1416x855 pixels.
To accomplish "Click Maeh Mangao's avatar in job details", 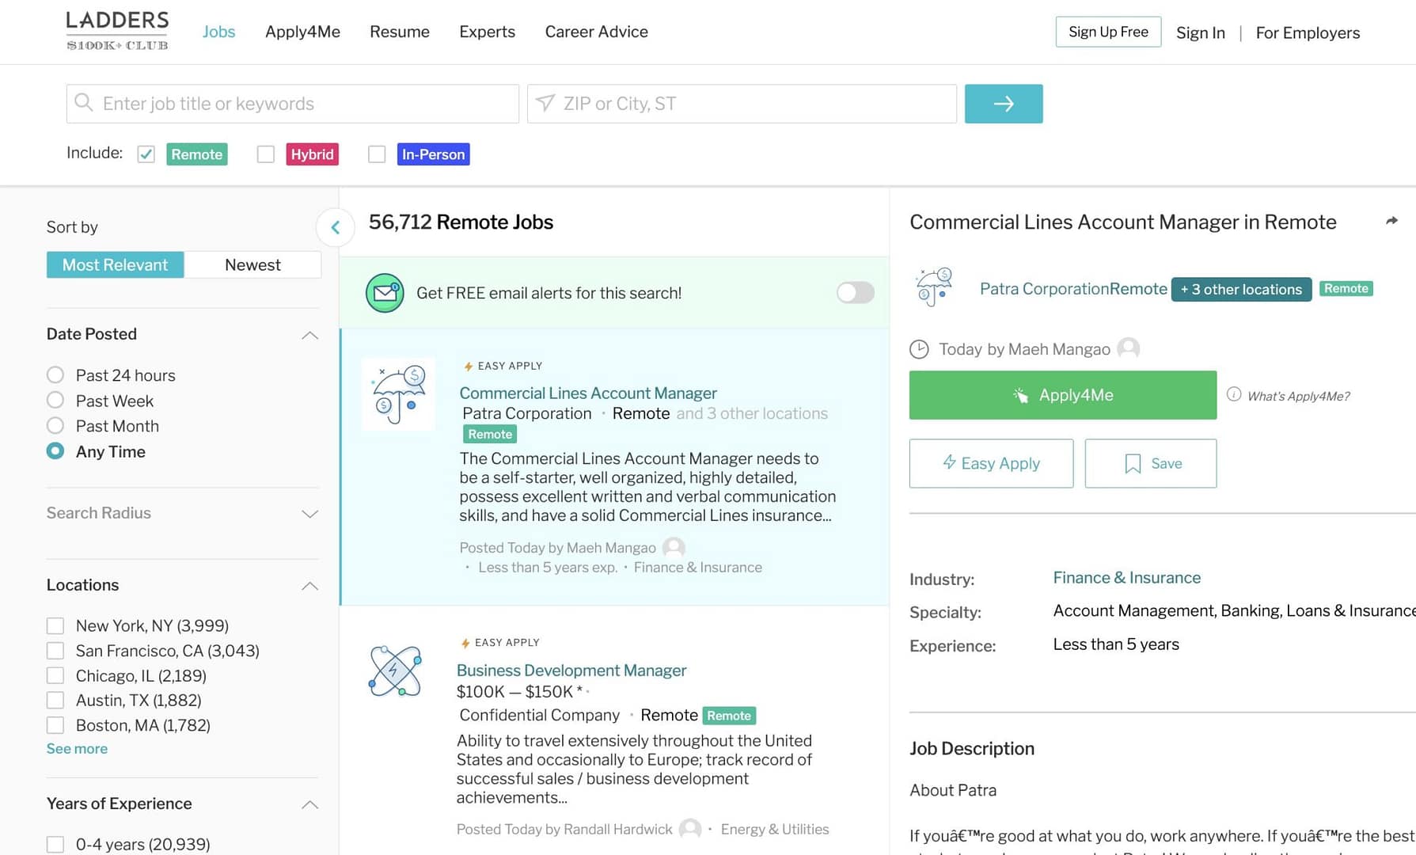I will coord(1128,348).
